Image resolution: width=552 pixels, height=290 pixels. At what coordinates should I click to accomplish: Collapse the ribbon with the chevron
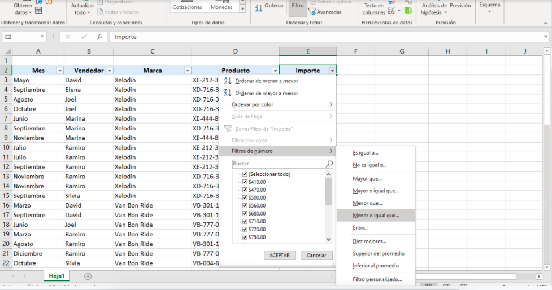[545, 23]
